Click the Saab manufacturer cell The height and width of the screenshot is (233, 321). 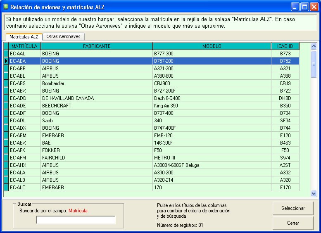point(97,121)
